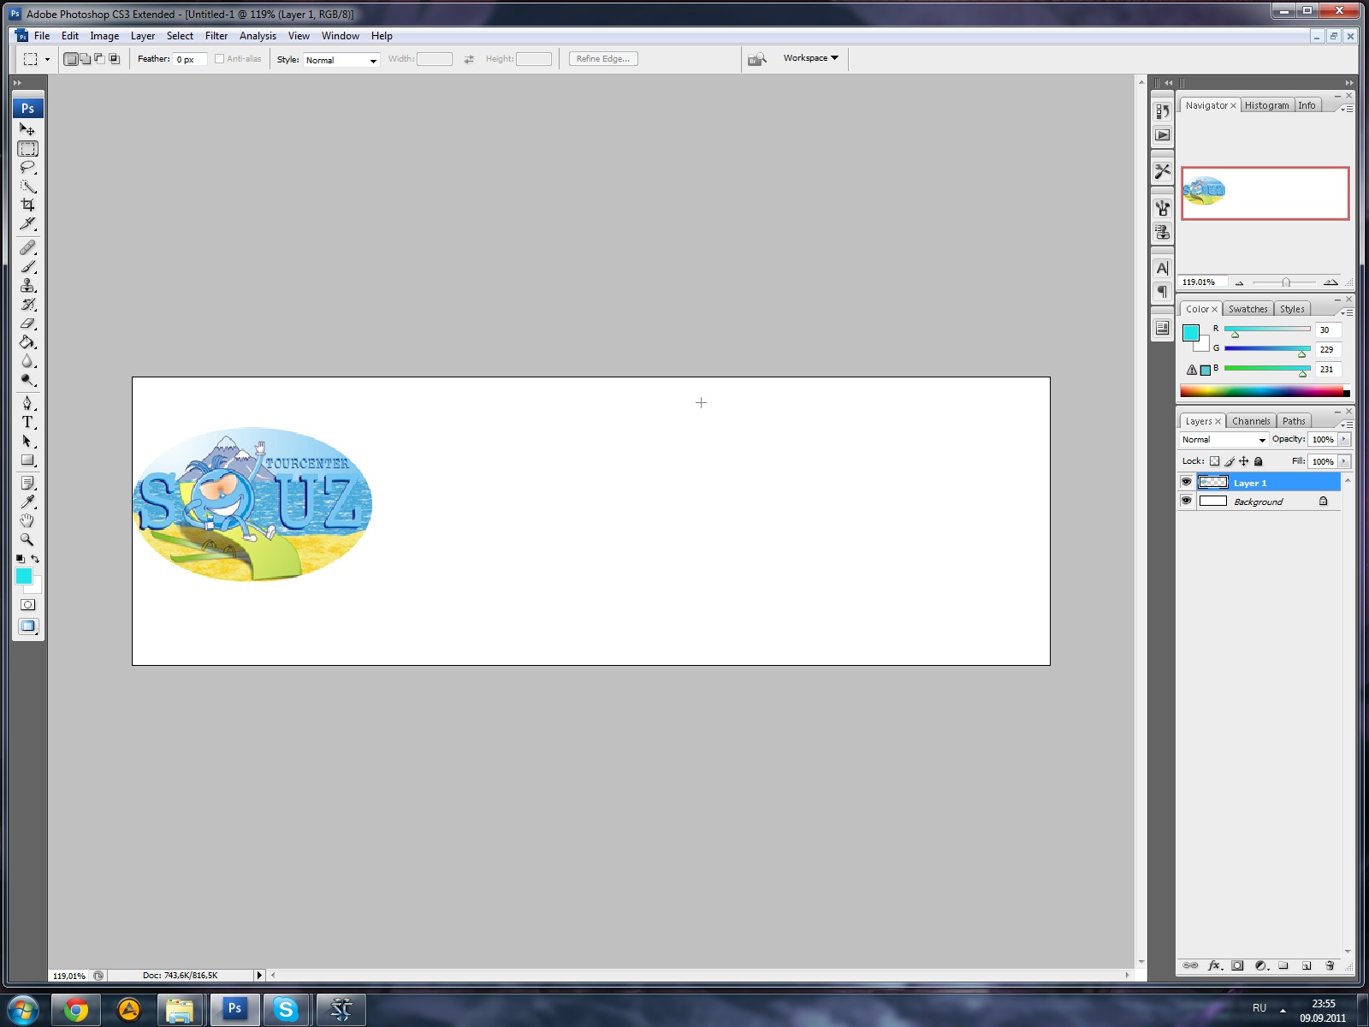Toggle lock transparent pixels
1369x1027 pixels.
click(1214, 461)
